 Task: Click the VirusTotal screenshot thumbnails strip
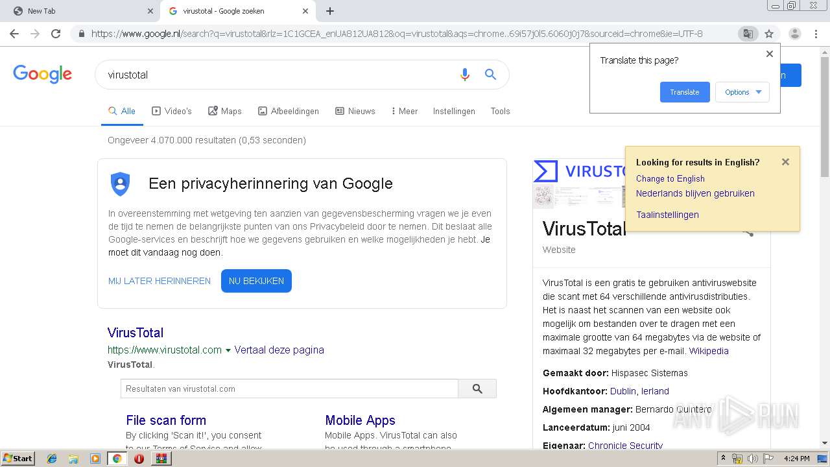578,196
